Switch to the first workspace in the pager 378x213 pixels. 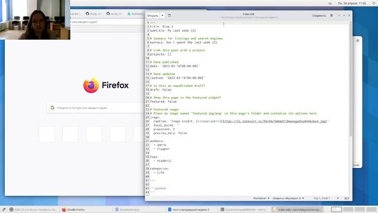[337, 209]
